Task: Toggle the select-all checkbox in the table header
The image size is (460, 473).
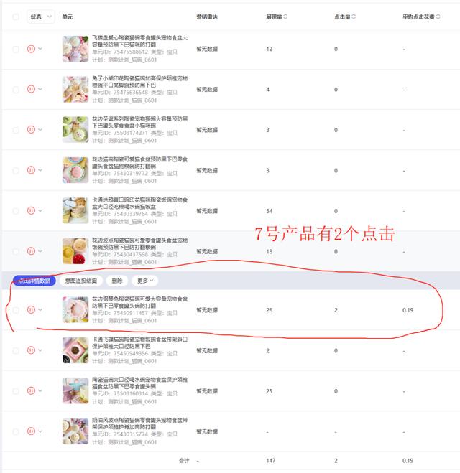Action: 16,17
